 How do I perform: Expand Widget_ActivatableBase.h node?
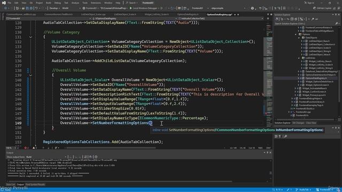click(296, 89)
